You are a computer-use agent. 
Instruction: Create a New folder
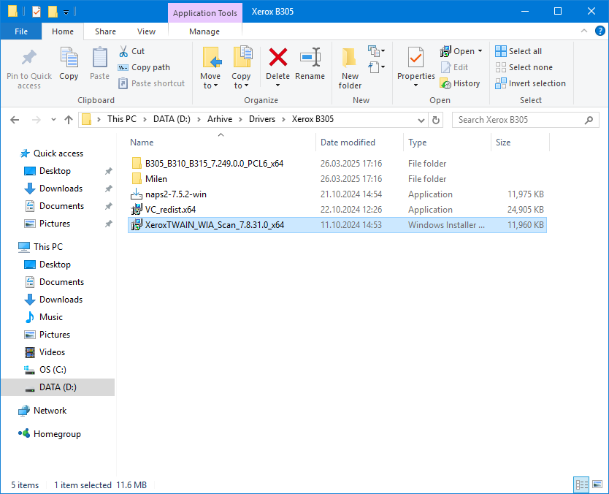pyautogui.click(x=350, y=69)
